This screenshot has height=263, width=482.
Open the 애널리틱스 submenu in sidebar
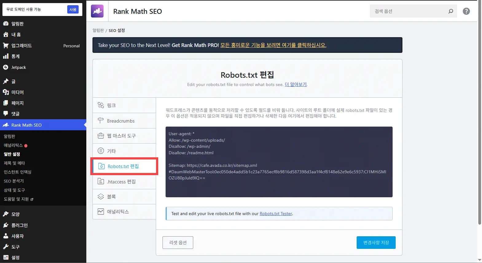tap(14, 145)
